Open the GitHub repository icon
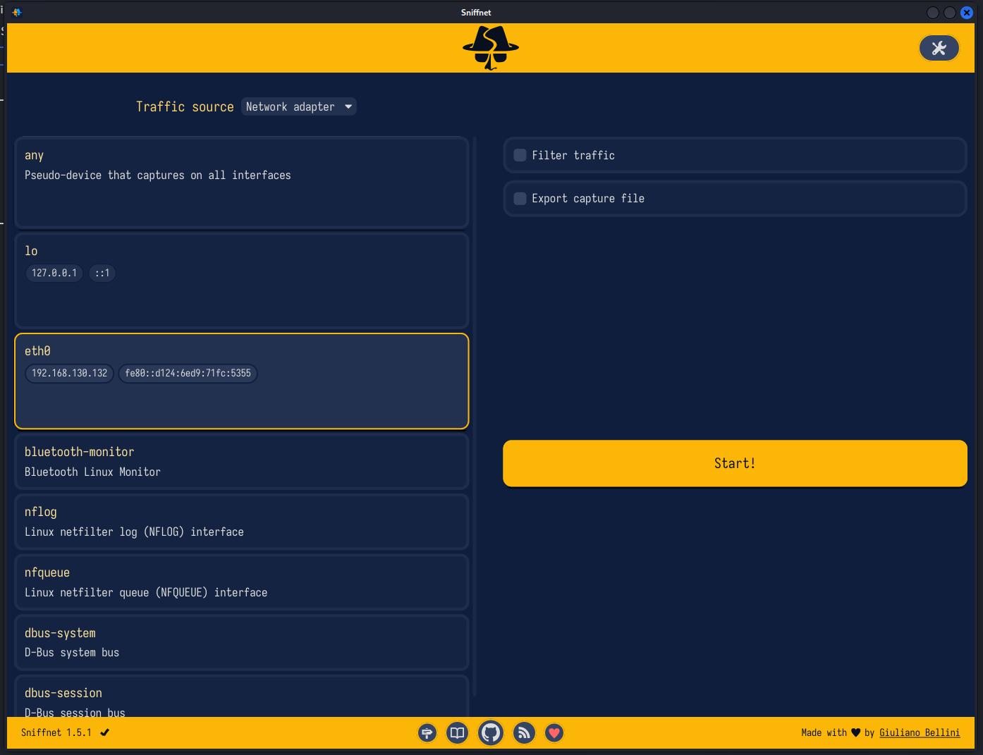This screenshot has width=983, height=755. coord(491,733)
